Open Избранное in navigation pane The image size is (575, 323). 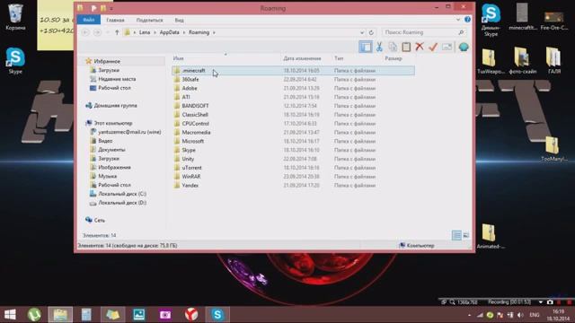tap(107, 61)
